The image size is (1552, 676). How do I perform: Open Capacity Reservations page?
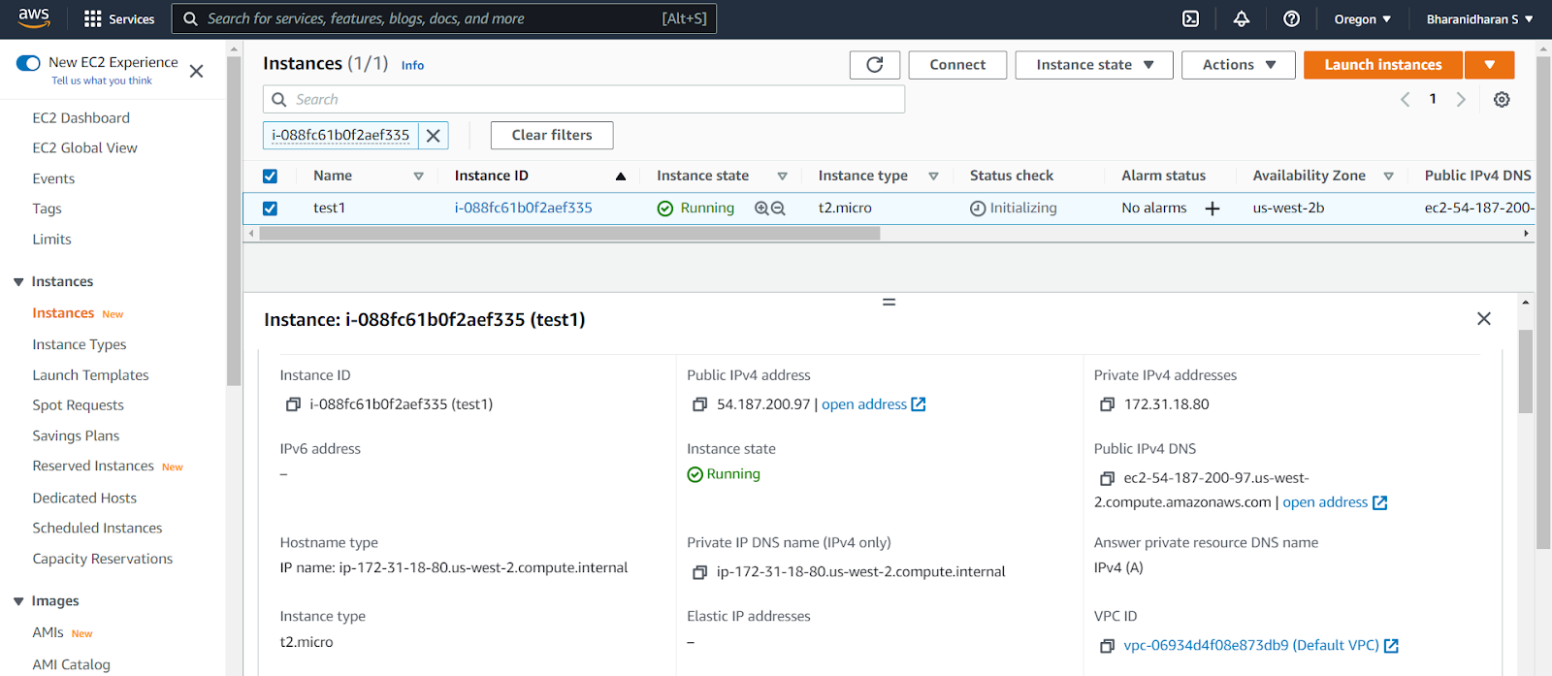point(102,559)
